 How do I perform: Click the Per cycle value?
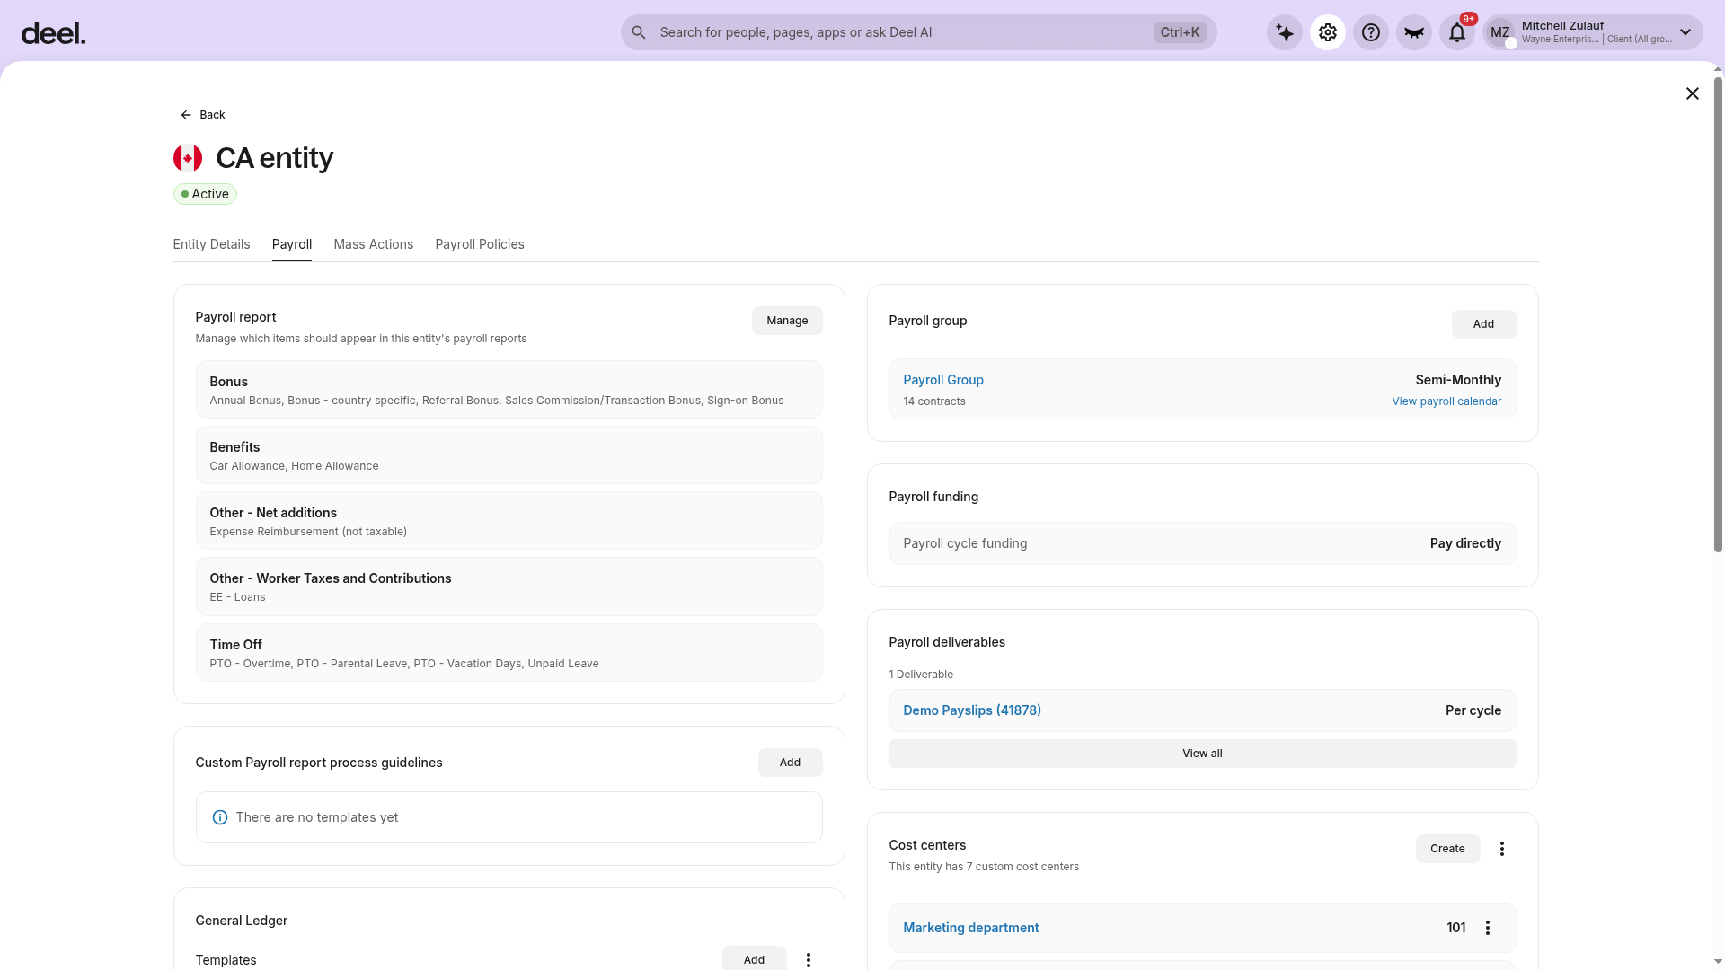point(1473,710)
